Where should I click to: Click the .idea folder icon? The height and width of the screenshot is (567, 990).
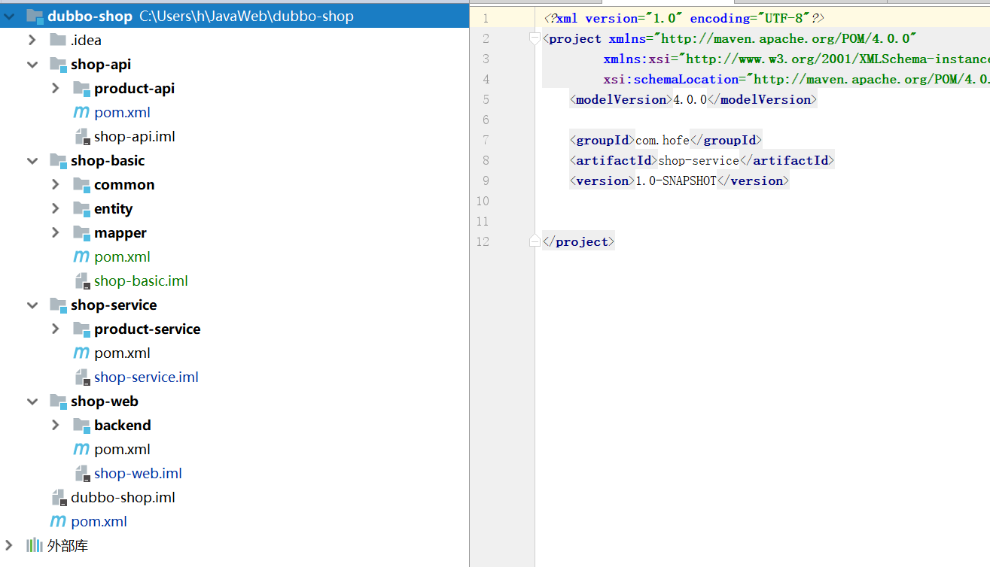point(58,40)
